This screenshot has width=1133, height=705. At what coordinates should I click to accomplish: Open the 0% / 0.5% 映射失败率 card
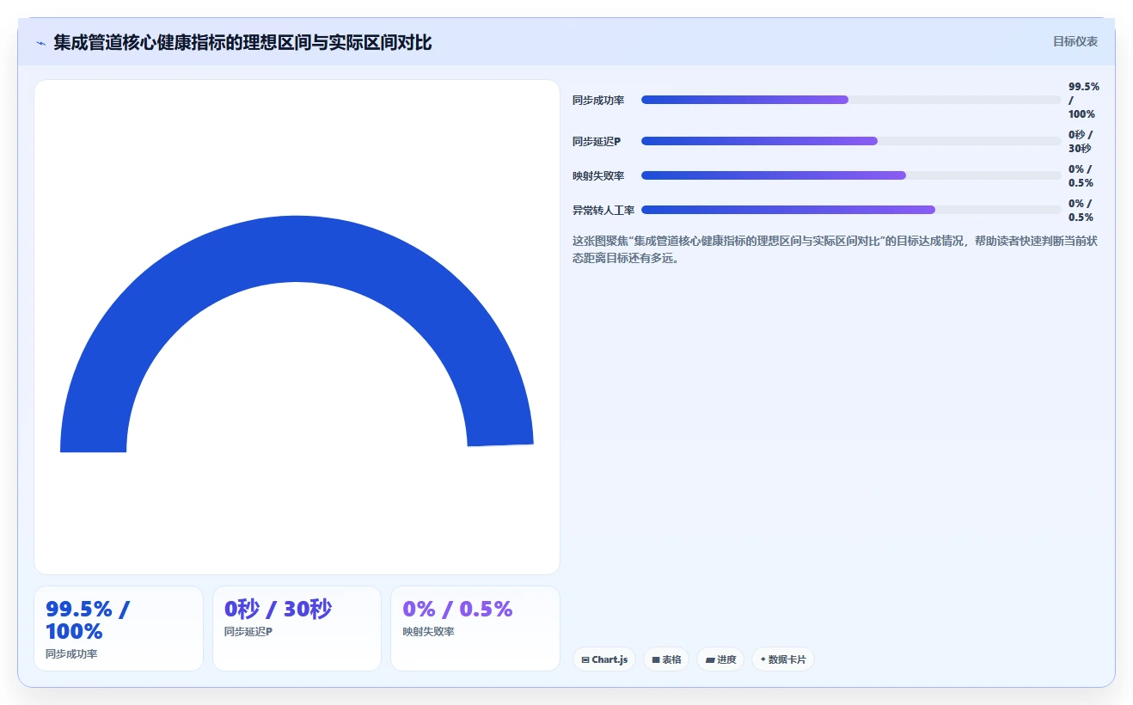pyautogui.click(x=475, y=628)
